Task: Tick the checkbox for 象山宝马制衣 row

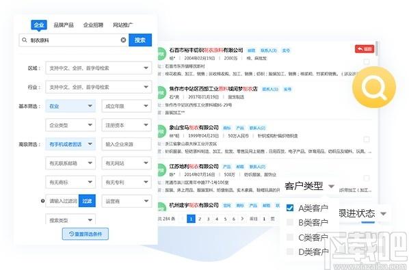Action: pyautogui.click(x=367, y=139)
